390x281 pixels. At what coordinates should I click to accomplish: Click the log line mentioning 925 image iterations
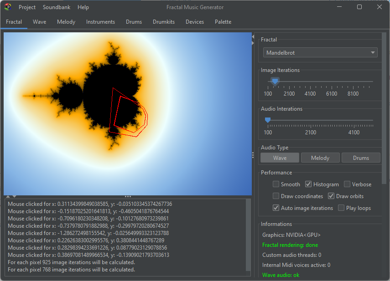(x=71, y=262)
